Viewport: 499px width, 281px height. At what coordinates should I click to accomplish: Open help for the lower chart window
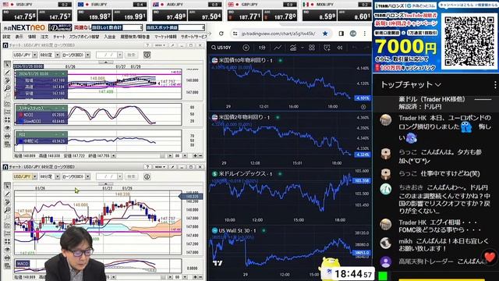147,167
